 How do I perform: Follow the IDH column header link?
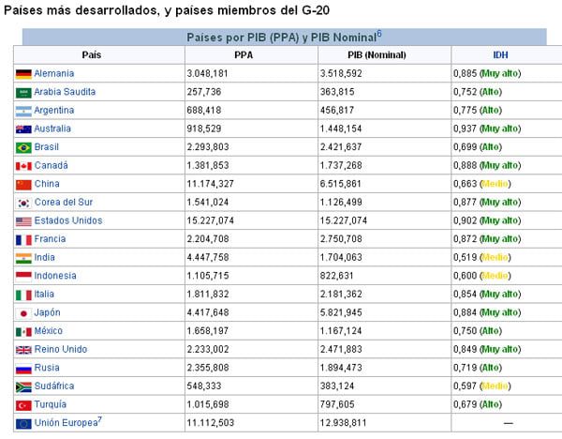coord(501,55)
